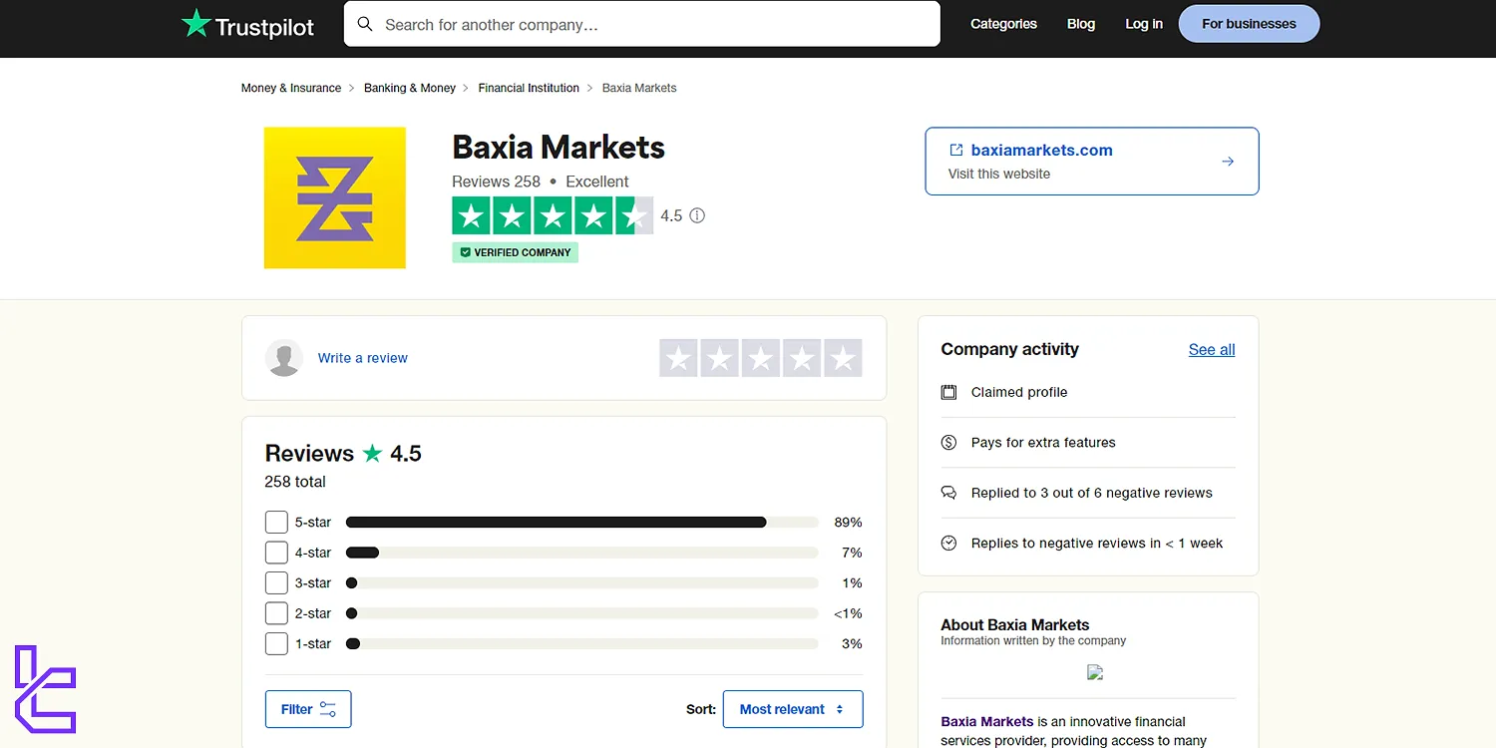Select the third star in review rating
Image resolution: width=1496 pixels, height=748 pixels.
761,358
